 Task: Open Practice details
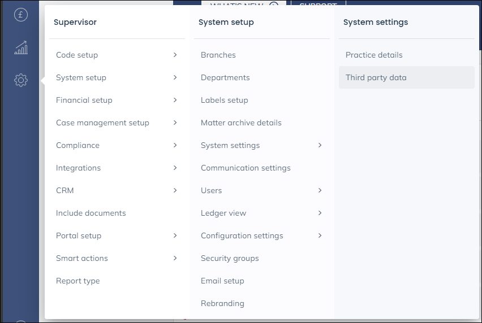(374, 55)
